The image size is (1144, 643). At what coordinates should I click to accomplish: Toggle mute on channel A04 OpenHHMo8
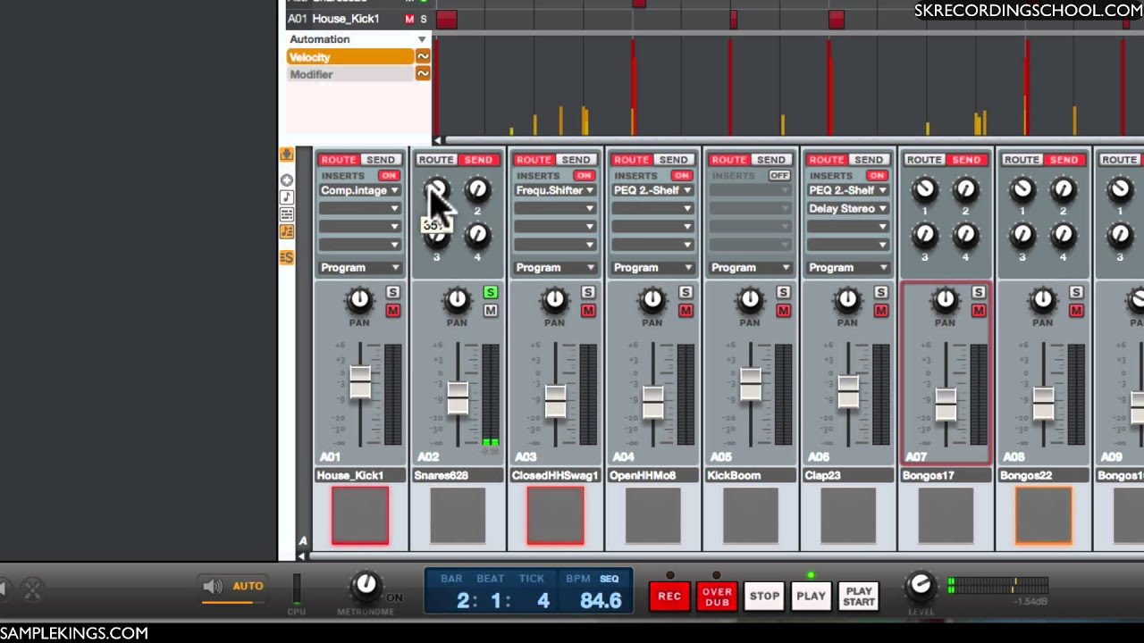pos(685,310)
